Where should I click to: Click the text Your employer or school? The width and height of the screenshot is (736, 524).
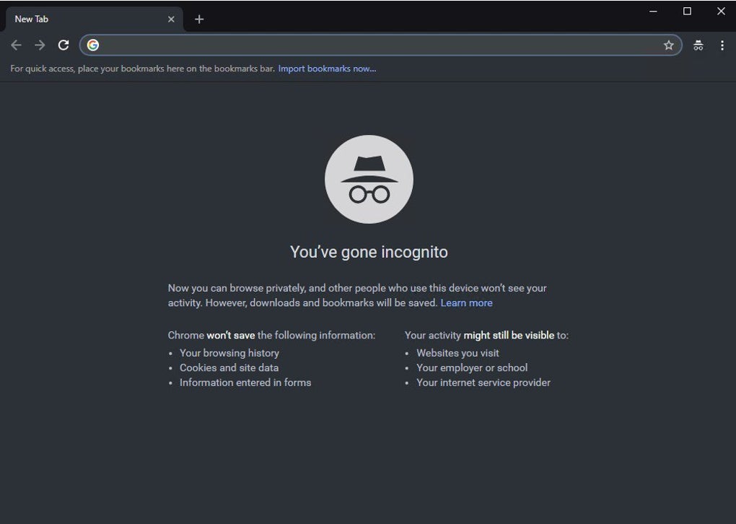tap(472, 367)
